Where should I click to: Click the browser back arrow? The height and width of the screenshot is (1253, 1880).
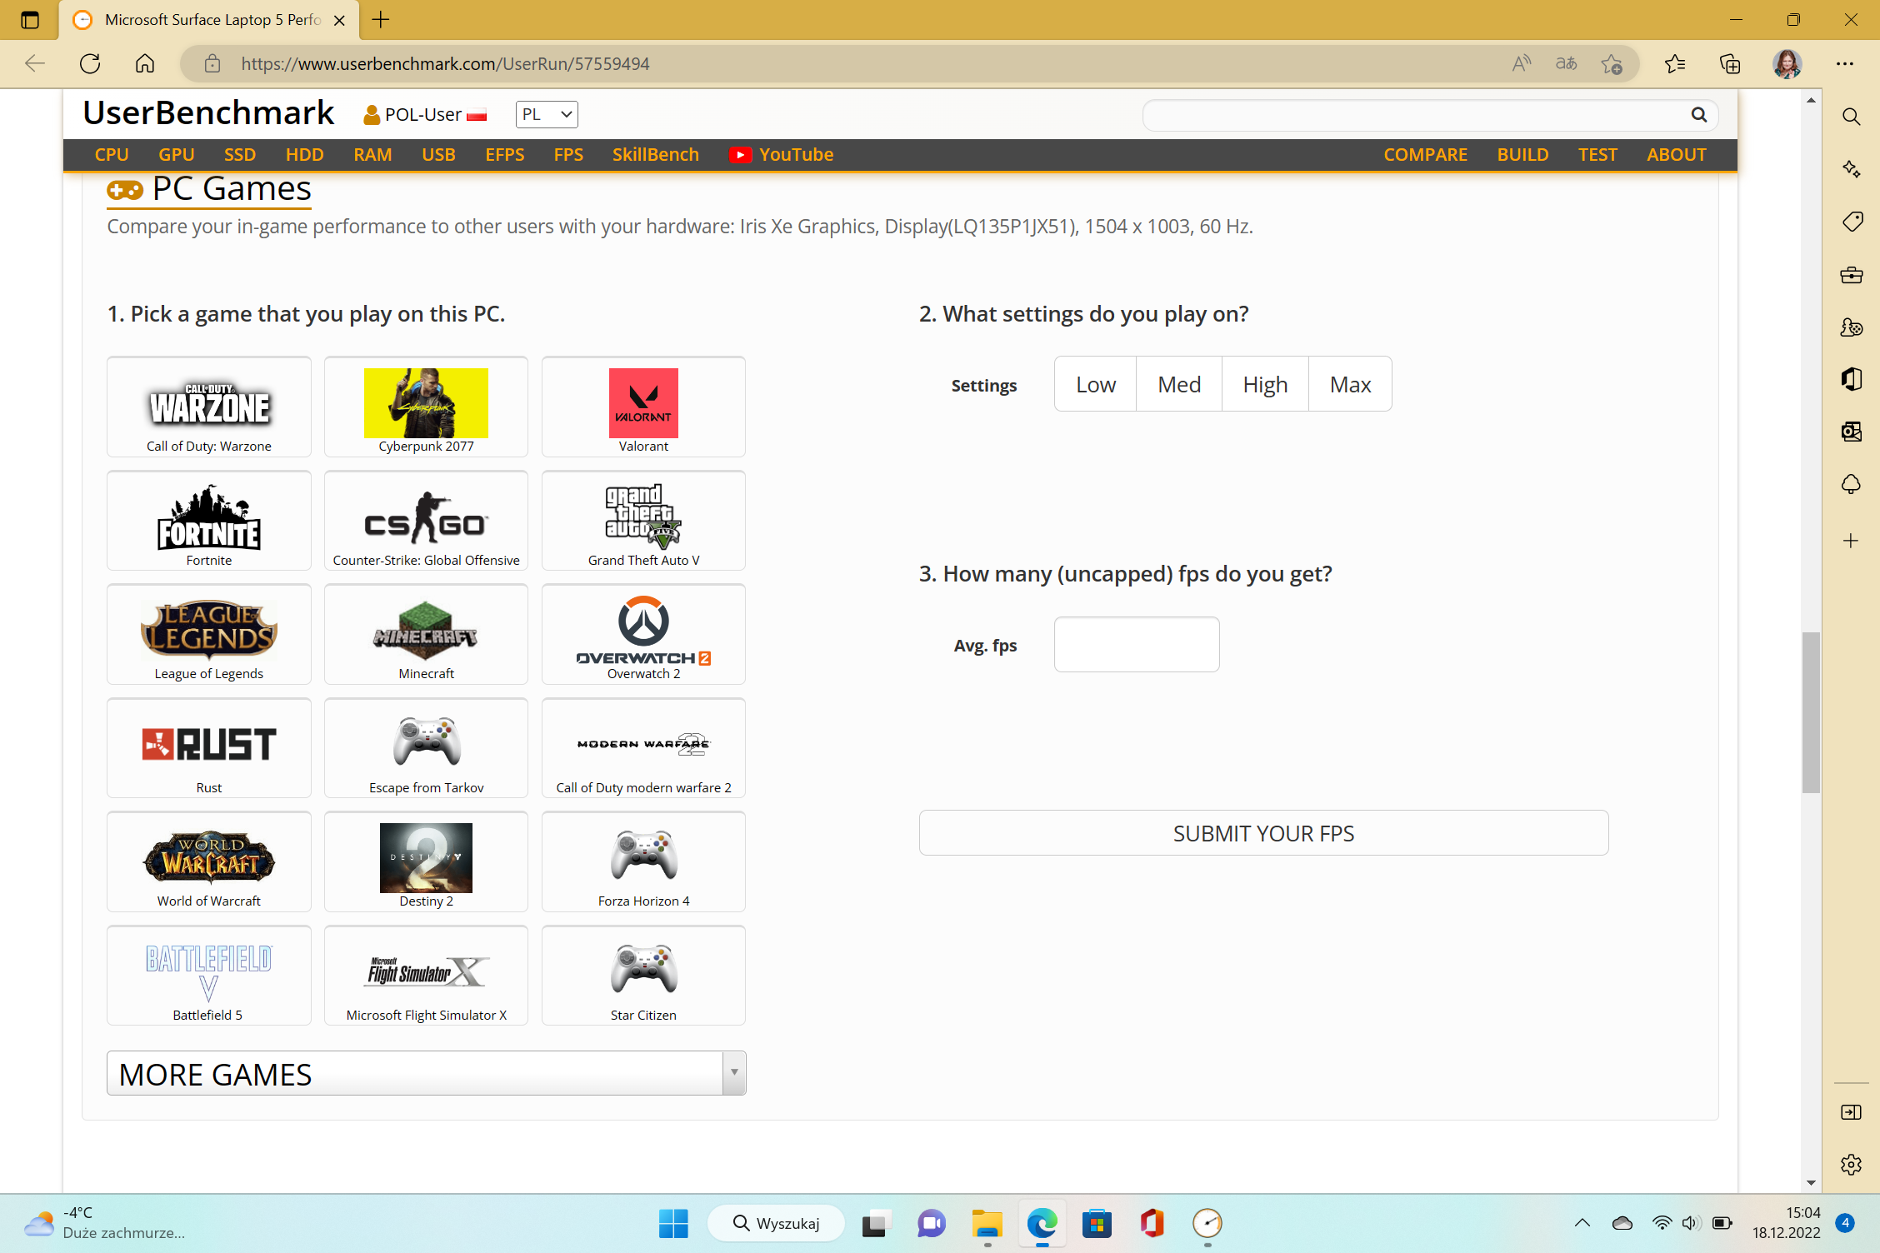pyautogui.click(x=34, y=63)
